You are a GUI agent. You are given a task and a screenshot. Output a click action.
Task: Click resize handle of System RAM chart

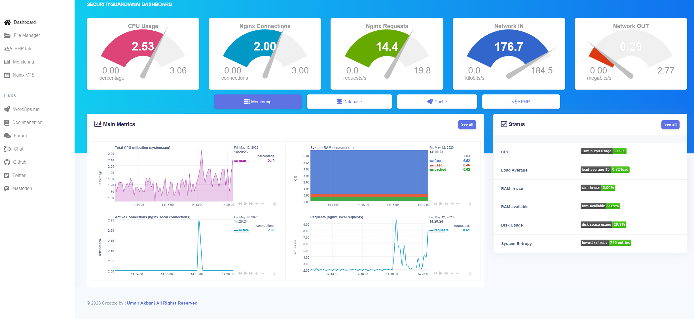(x=470, y=204)
